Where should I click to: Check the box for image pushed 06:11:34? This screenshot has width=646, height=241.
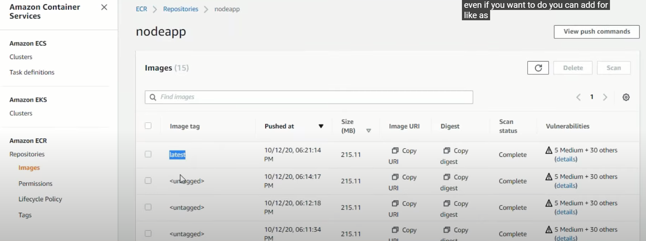point(148,234)
